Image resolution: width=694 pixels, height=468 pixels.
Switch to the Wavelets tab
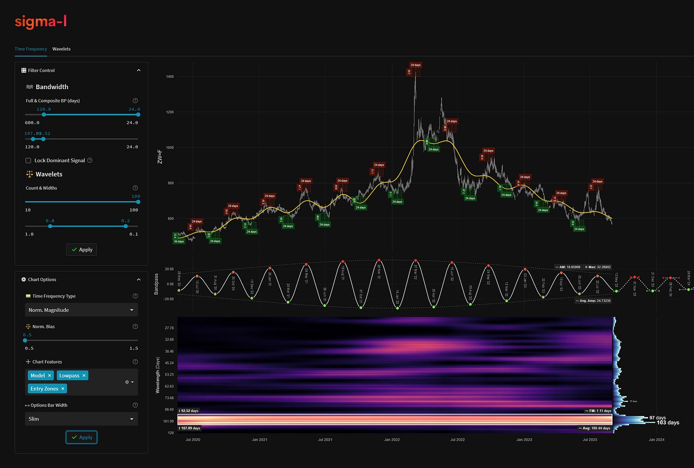pos(61,49)
